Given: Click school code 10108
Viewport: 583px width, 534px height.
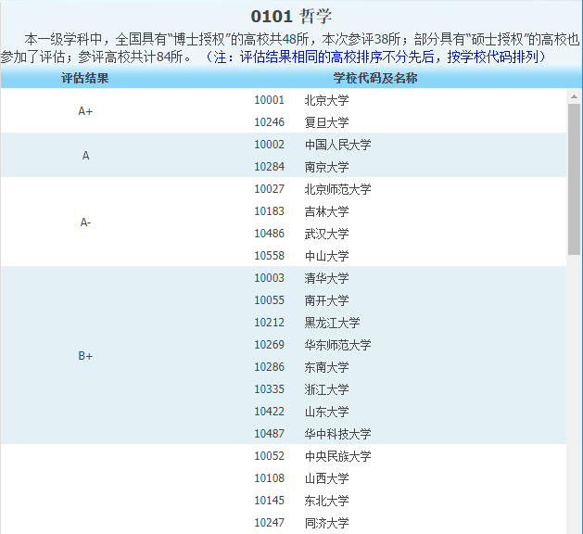Looking at the screenshot, I should [x=269, y=478].
